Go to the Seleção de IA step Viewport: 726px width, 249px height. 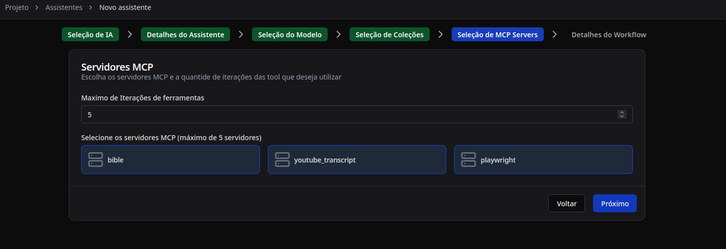click(x=90, y=34)
